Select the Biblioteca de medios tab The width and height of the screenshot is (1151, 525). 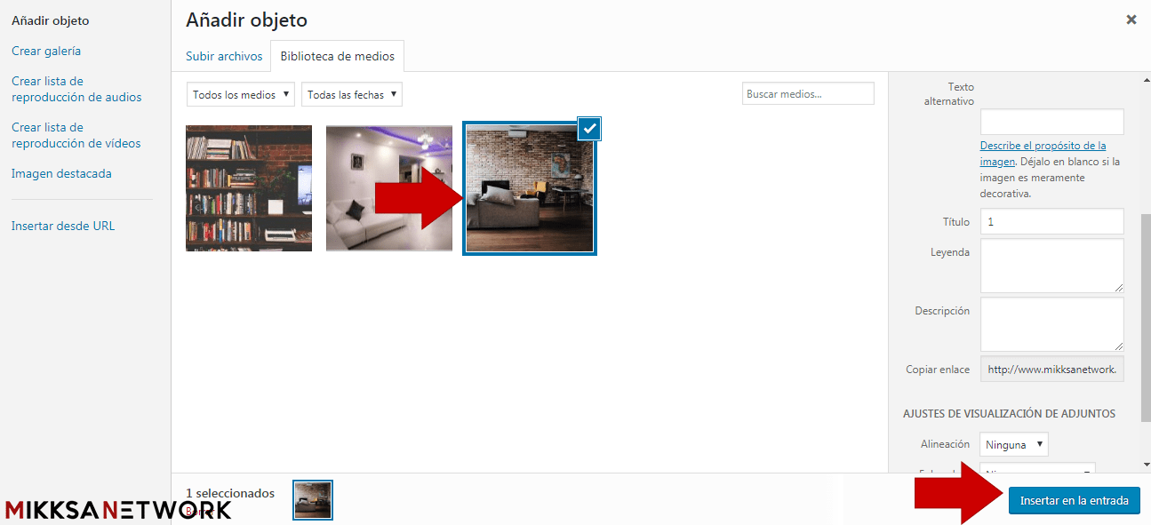click(337, 56)
